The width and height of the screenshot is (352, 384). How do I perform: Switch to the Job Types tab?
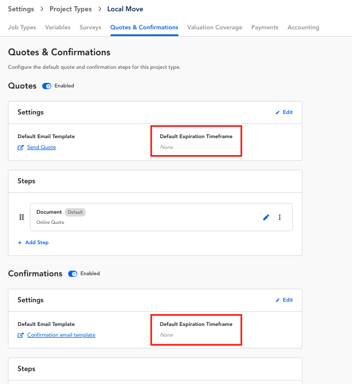(x=22, y=28)
